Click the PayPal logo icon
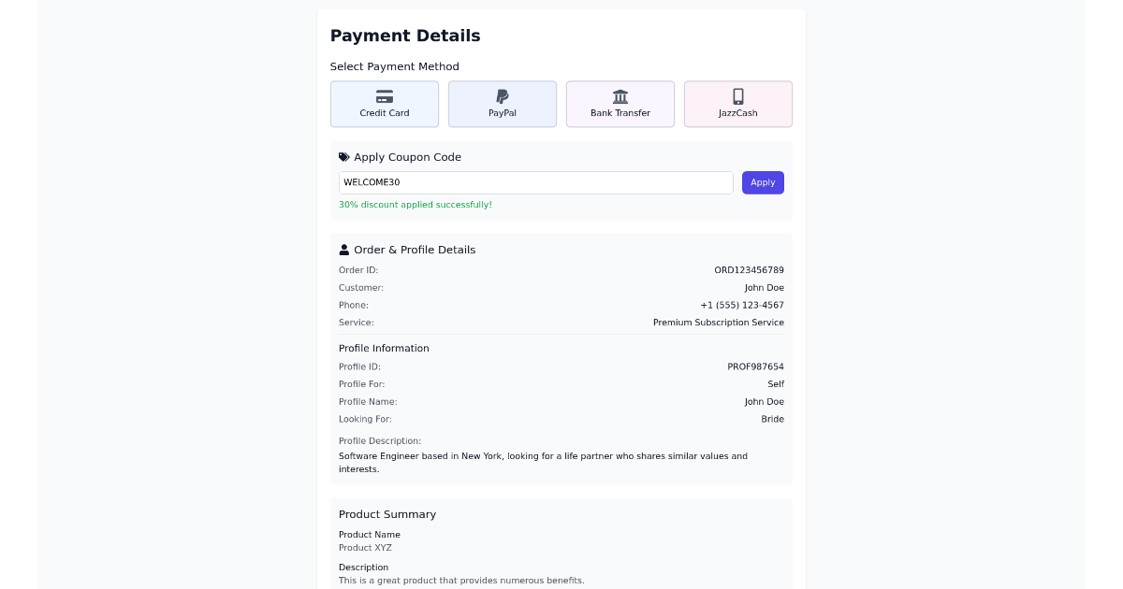1123x589 pixels. coord(503,96)
